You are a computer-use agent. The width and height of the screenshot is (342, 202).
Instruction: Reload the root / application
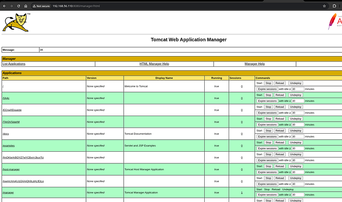coord(279,83)
